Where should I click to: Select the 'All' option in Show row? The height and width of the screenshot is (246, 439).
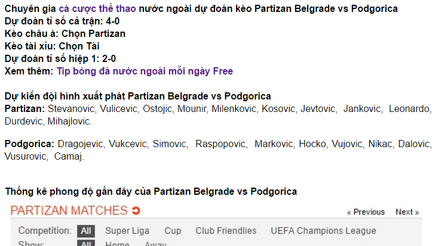86,243
